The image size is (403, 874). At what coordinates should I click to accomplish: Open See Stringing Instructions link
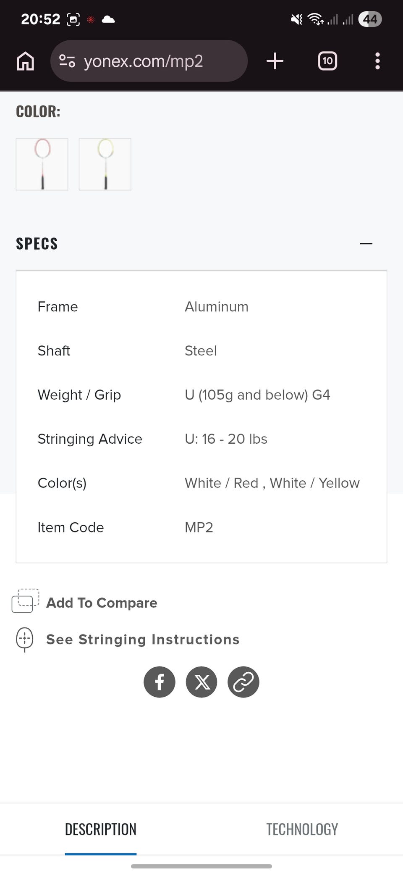143,640
